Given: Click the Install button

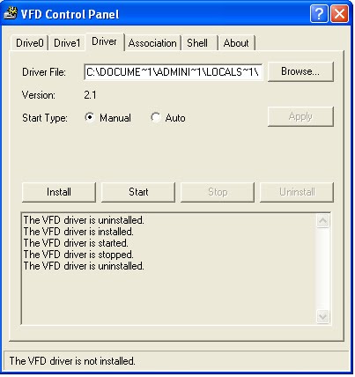Looking at the screenshot, I should (x=59, y=192).
